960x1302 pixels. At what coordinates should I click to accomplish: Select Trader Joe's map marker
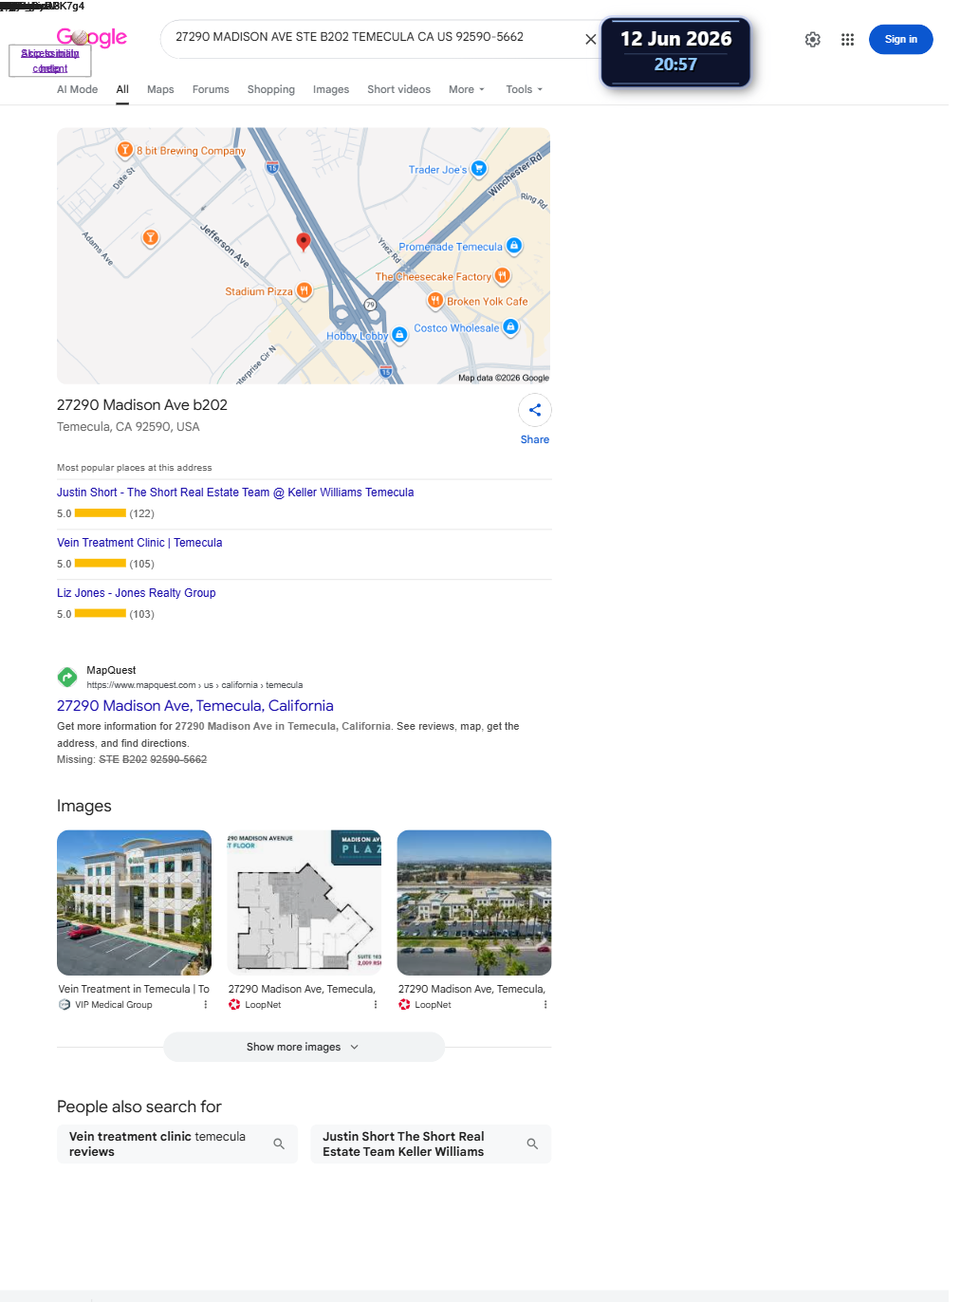(x=479, y=169)
